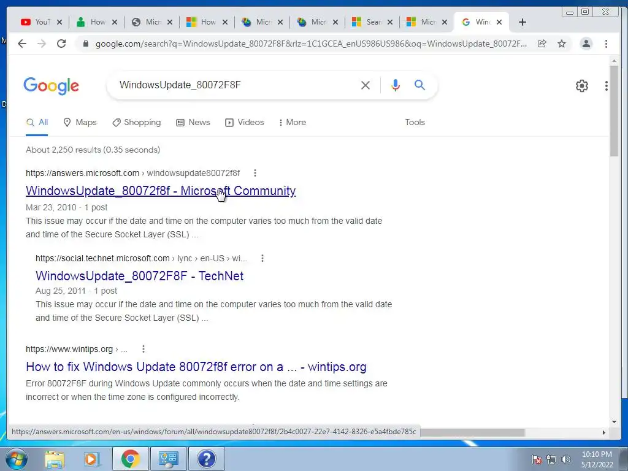Screen dimensions: 628x471
Task: Open the Tools search options
Action: click(415, 123)
